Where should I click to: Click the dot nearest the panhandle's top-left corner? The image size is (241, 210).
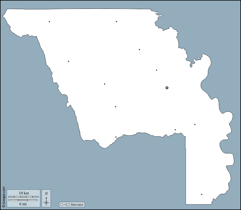tap(175, 130)
